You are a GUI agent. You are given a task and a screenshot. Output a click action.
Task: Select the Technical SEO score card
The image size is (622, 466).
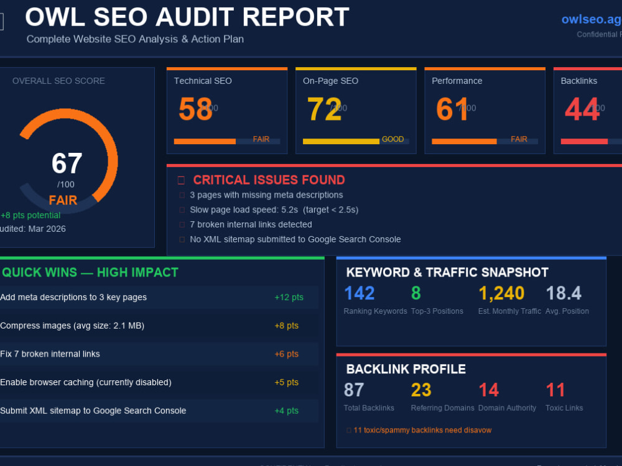pos(227,111)
